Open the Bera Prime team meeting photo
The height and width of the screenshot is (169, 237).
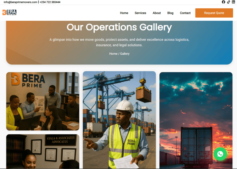click(x=43, y=101)
